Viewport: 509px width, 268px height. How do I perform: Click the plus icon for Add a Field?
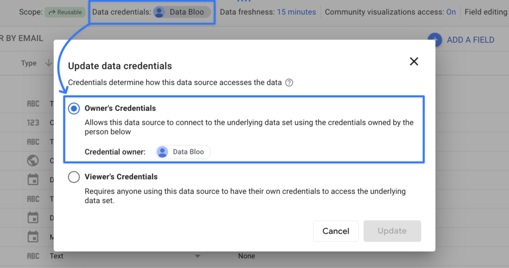coord(435,40)
